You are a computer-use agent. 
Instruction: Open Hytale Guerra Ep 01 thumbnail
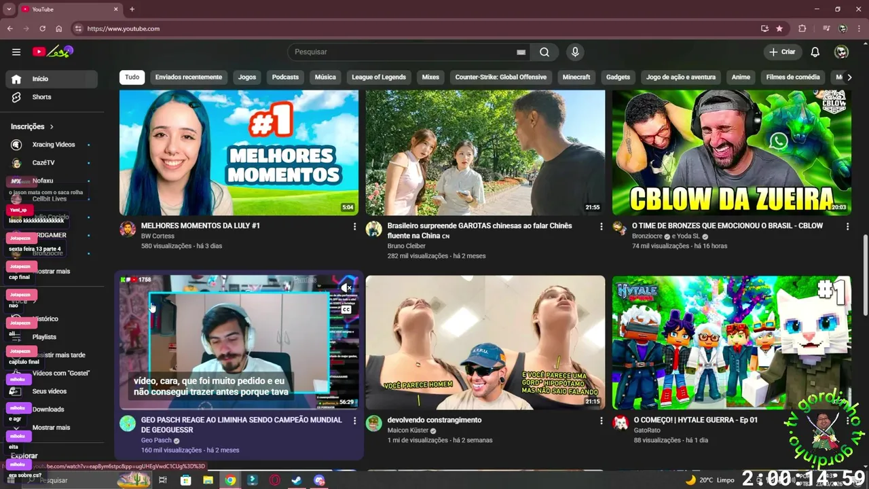click(x=732, y=342)
